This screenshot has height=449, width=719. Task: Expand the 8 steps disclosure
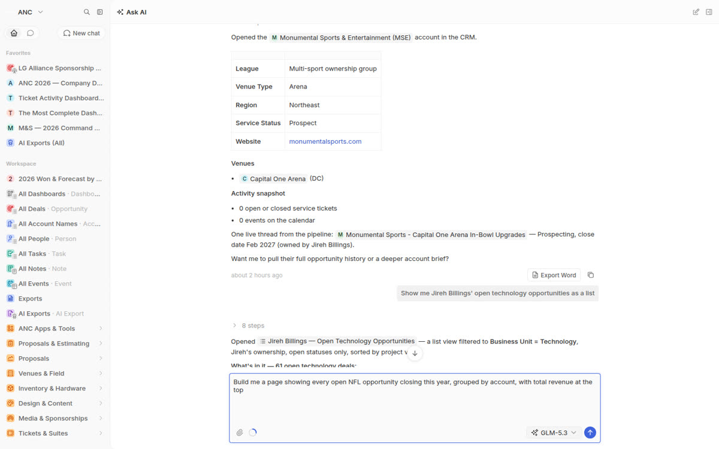[248, 326]
